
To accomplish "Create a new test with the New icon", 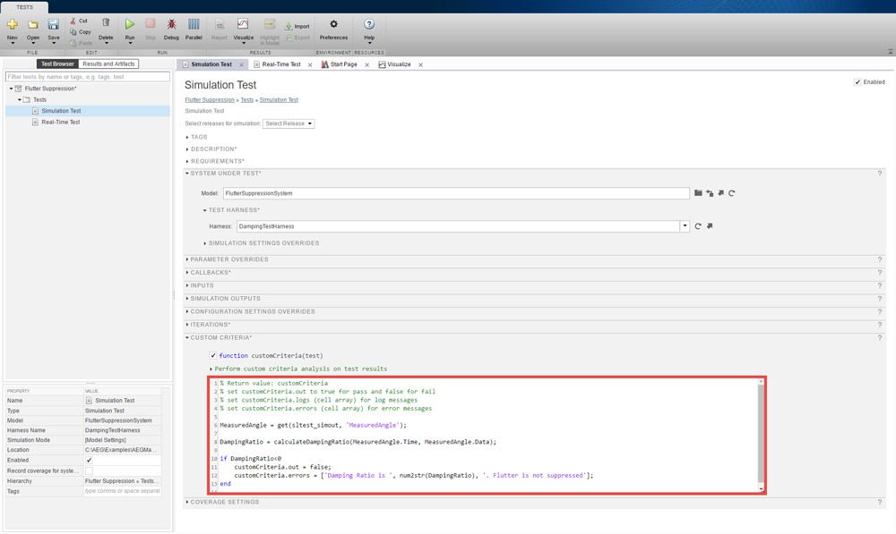I will 12,26.
